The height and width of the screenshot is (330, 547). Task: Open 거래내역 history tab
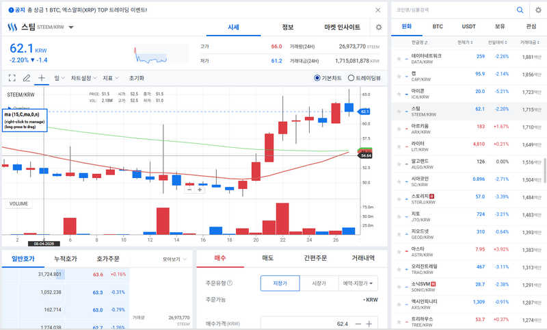coord(363,258)
